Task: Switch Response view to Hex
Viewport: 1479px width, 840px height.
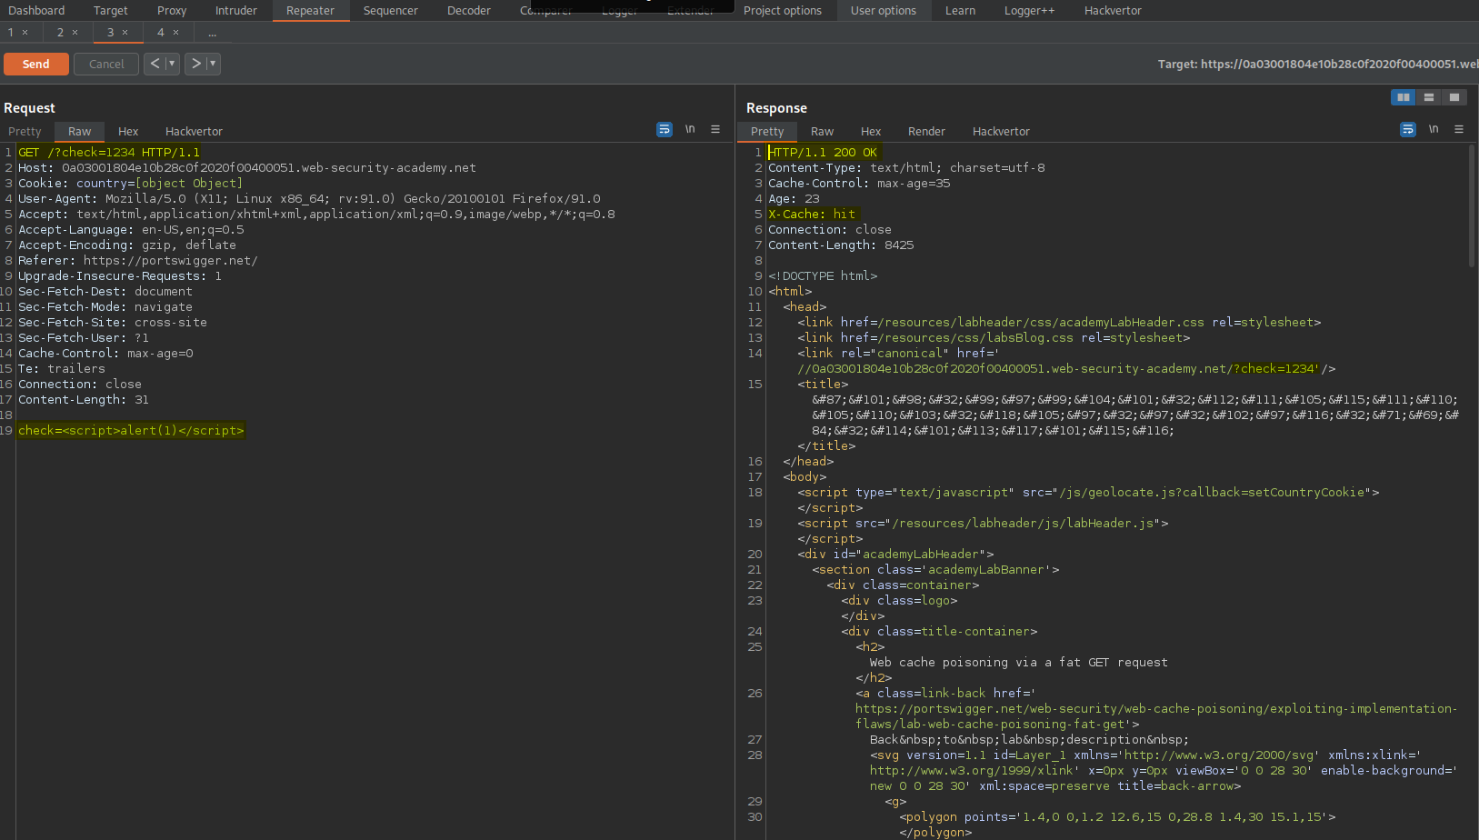Action: click(x=871, y=132)
